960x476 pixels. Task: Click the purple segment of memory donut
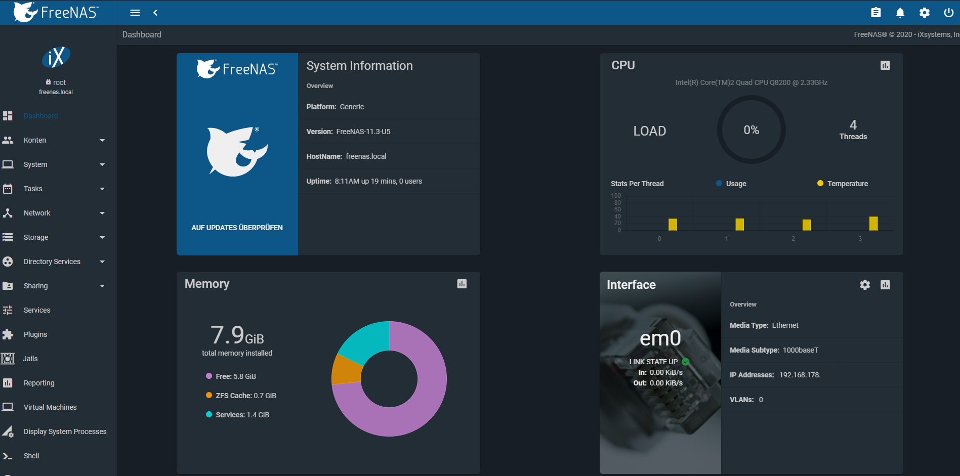428,400
